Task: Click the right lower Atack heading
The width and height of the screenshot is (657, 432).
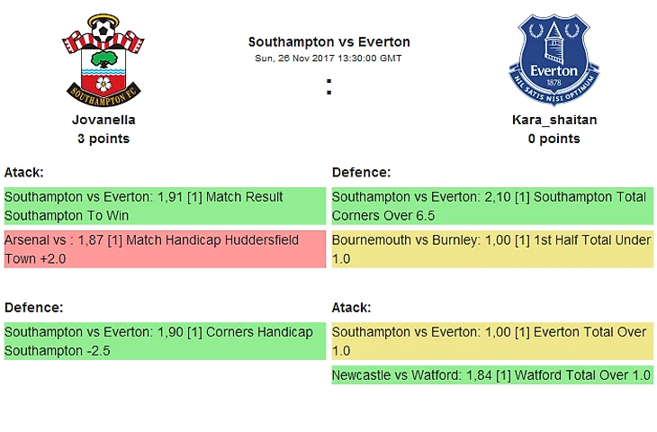Action: [x=352, y=307]
